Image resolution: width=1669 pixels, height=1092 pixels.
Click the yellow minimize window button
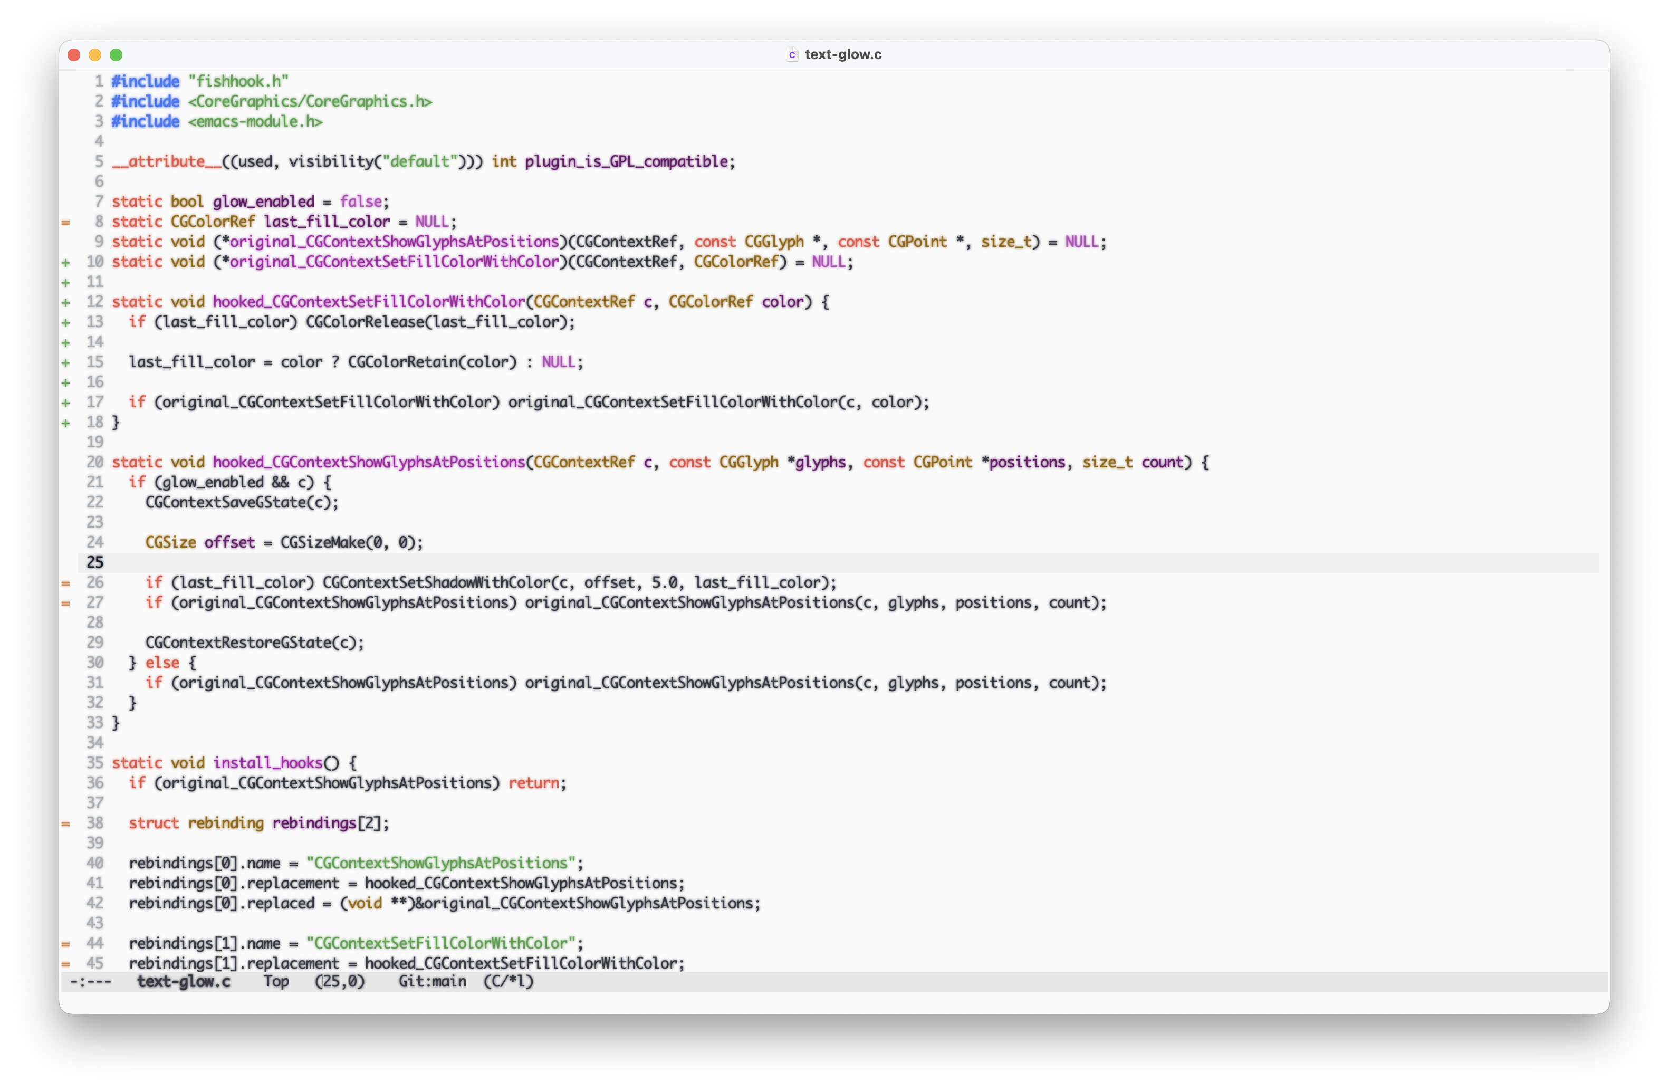tap(95, 55)
